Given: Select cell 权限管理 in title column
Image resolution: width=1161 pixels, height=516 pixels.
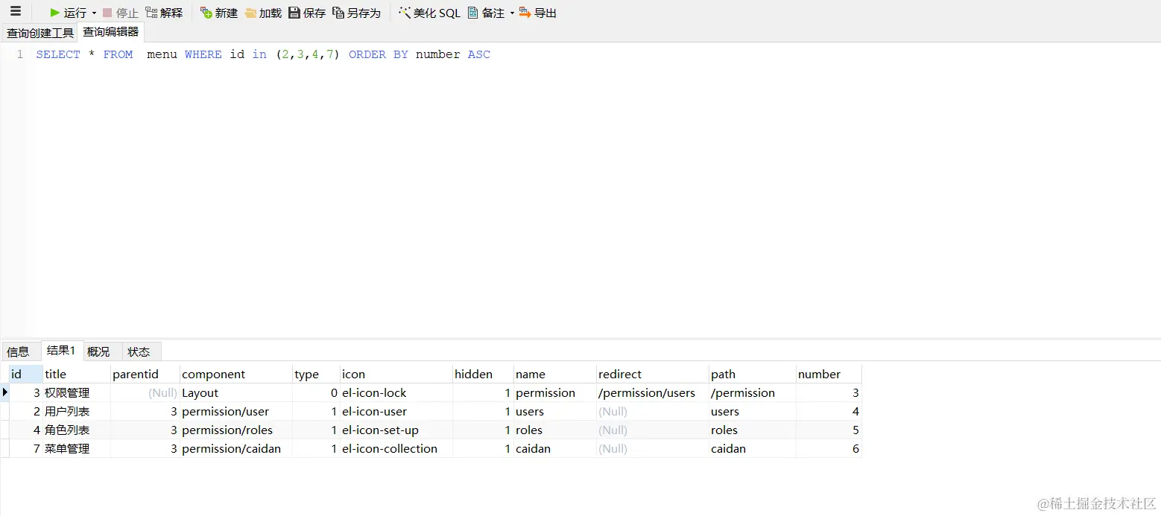Looking at the screenshot, I should click(x=77, y=392).
